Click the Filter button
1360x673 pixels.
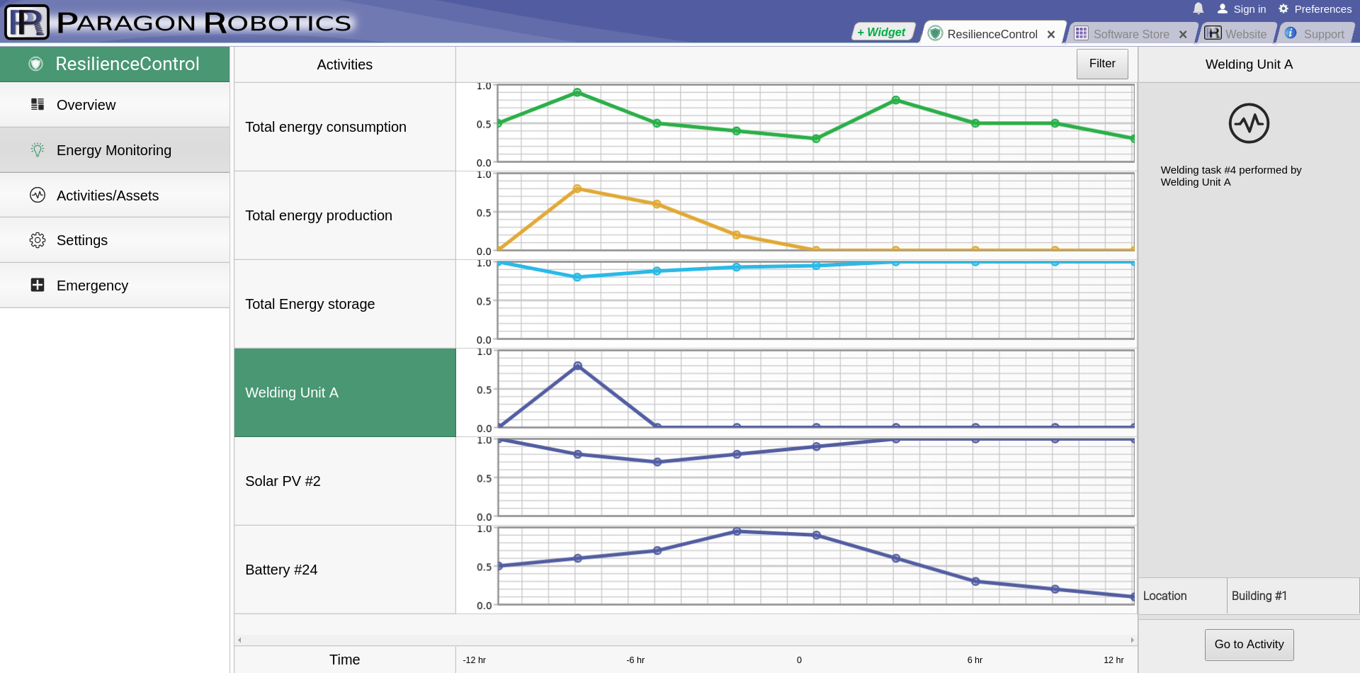coord(1102,64)
